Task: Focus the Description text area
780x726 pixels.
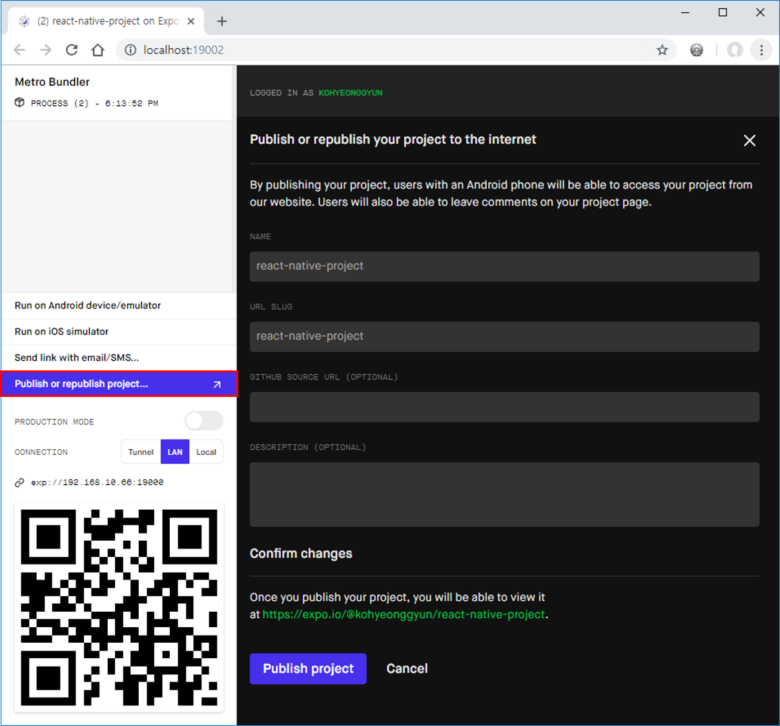Action: click(504, 494)
